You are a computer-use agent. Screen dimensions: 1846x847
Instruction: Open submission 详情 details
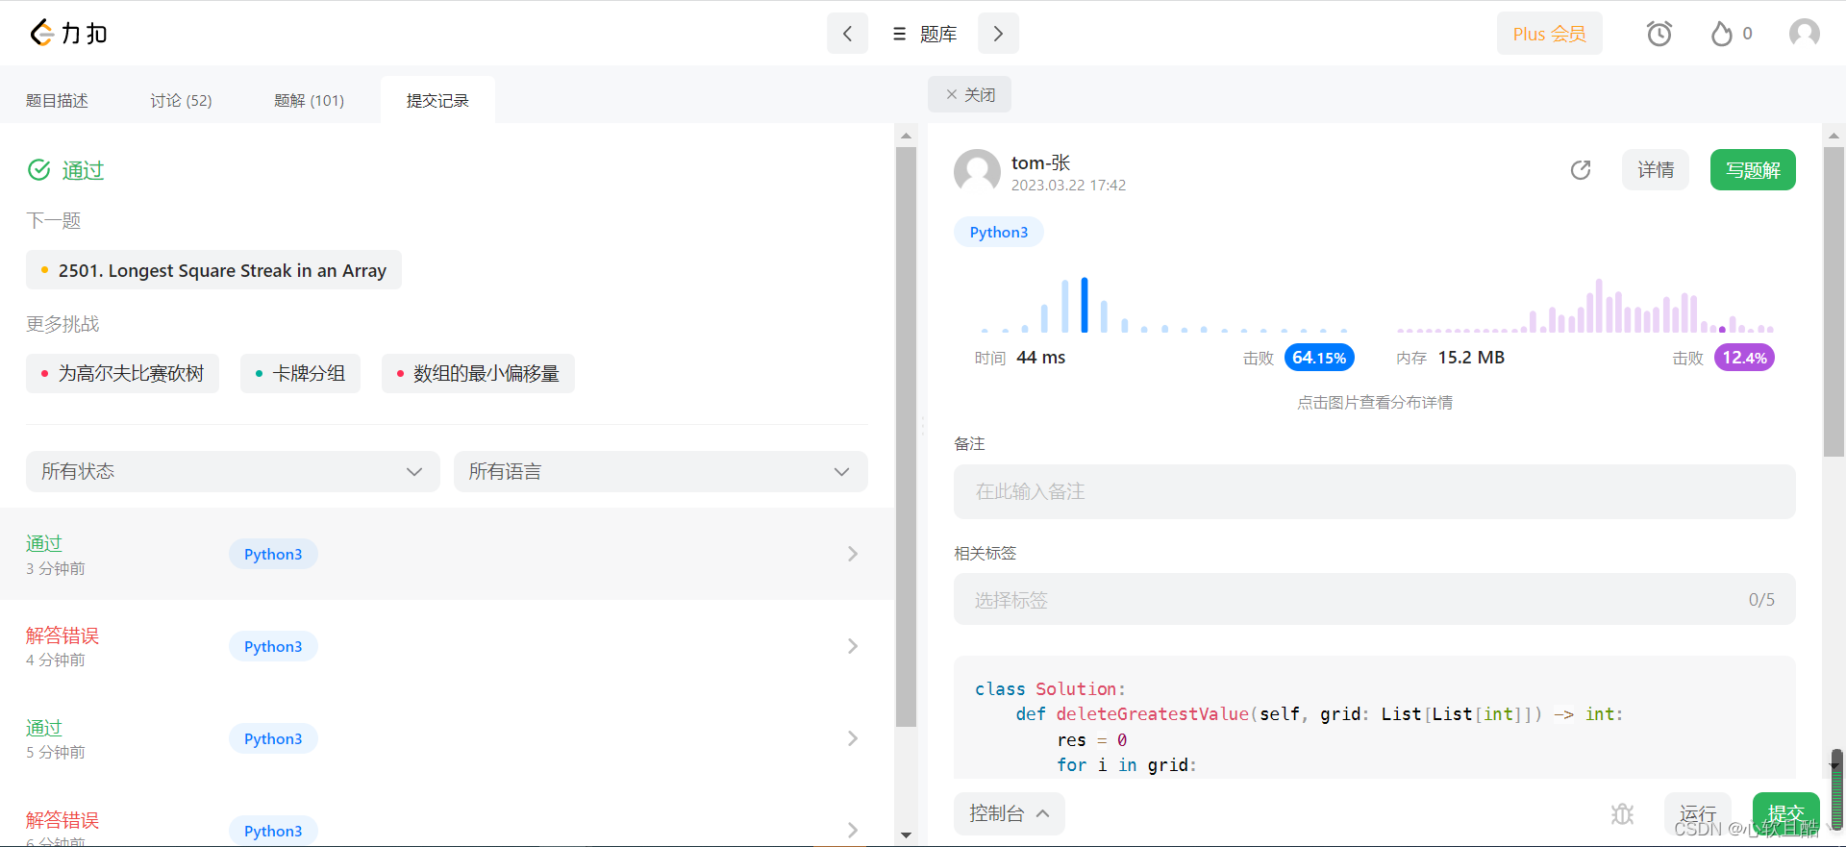pyautogui.click(x=1656, y=170)
